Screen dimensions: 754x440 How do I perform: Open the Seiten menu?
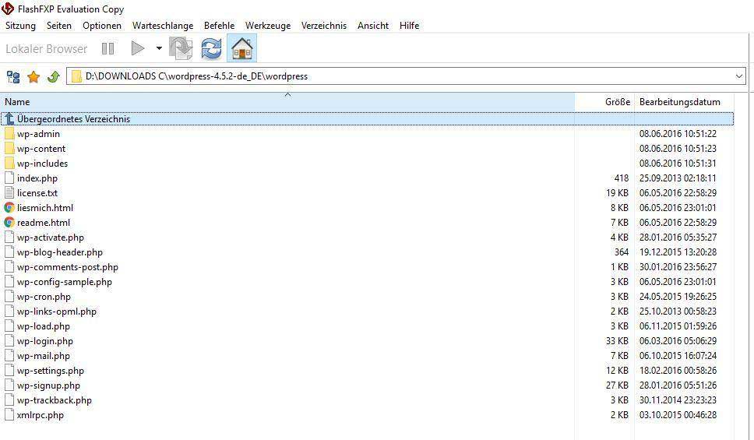click(x=59, y=26)
